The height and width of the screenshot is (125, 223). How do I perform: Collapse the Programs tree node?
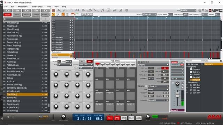click(x=187, y=67)
